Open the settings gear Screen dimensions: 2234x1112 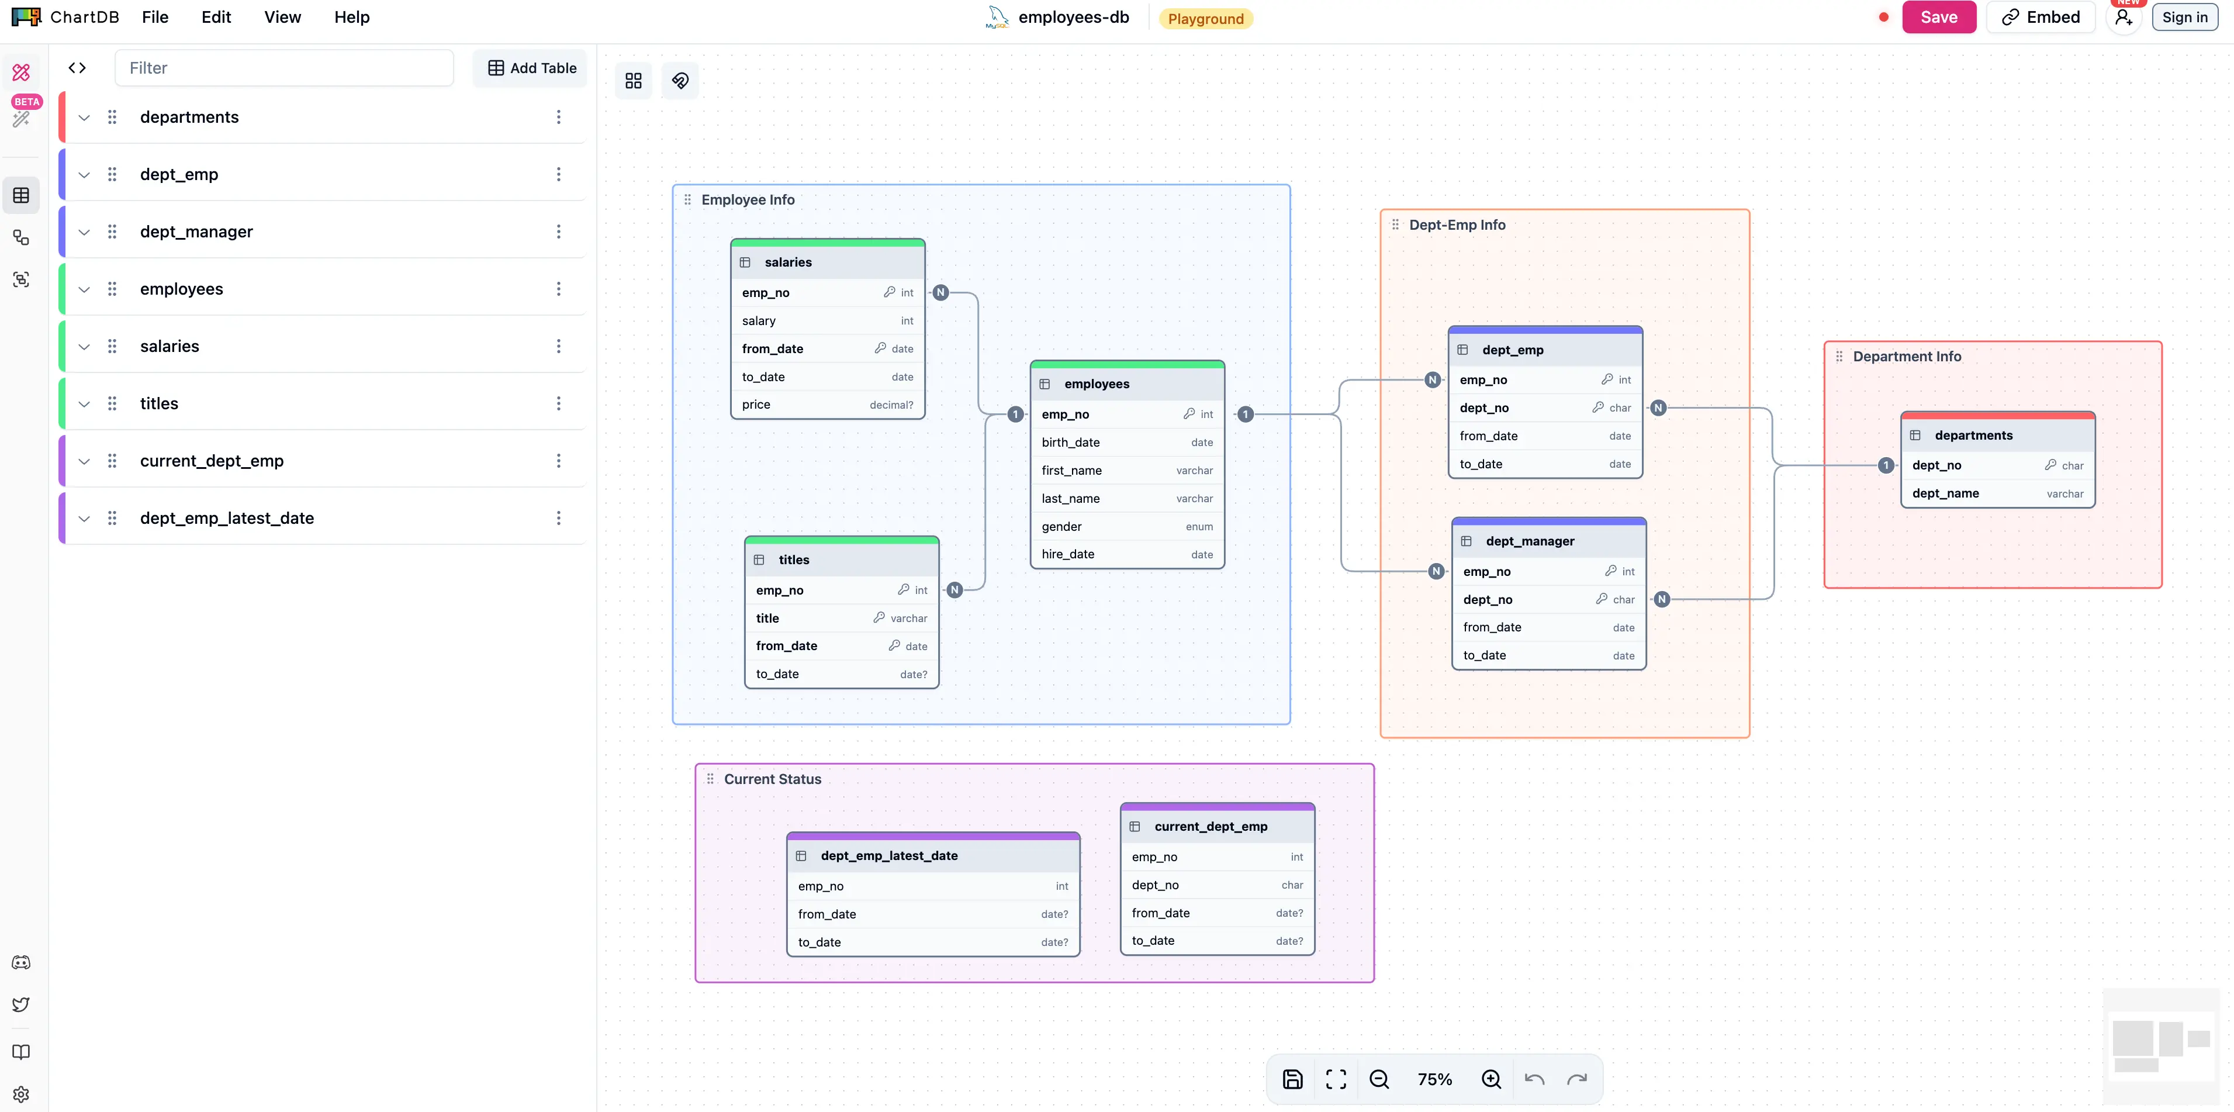[22, 1094]
